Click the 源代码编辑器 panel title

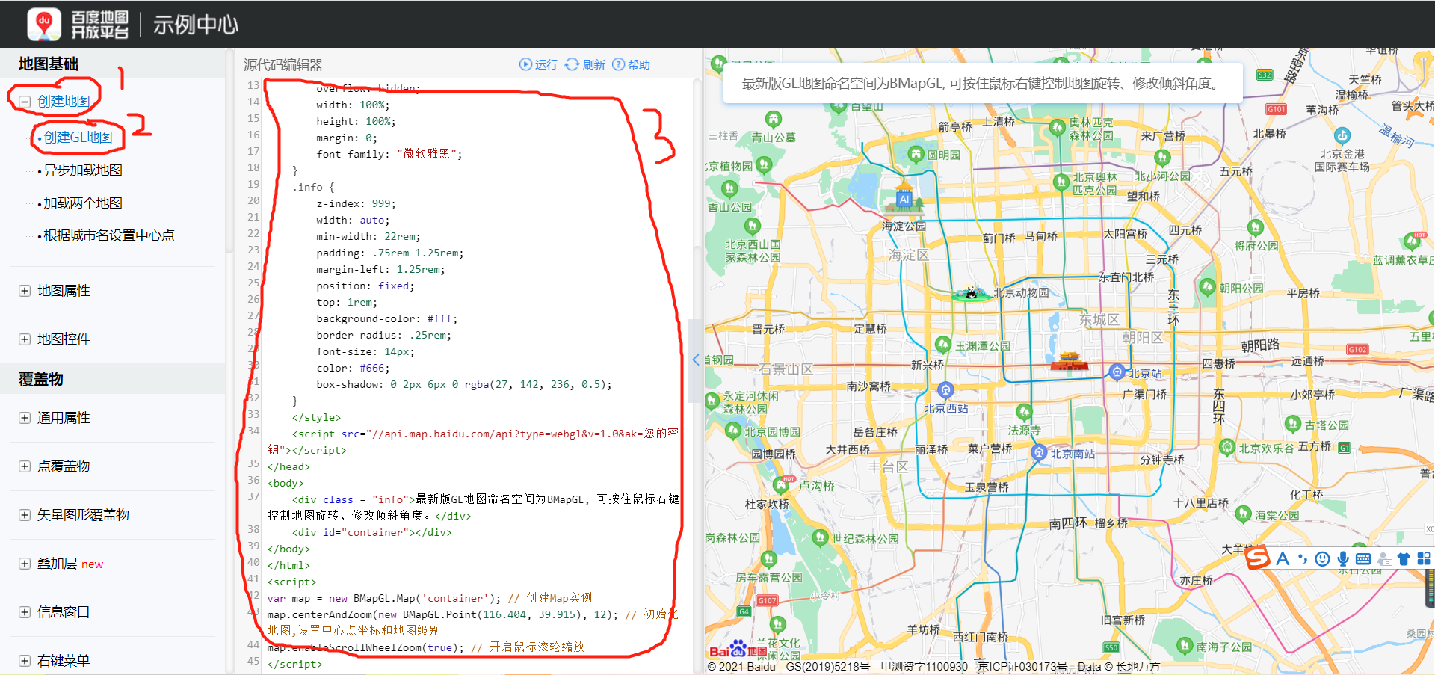coord(283,65)
